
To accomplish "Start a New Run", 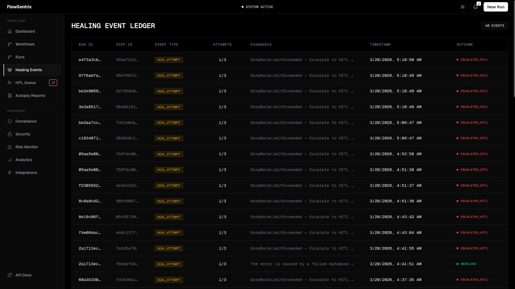I will pyautogui.click(x=496, y=7).
